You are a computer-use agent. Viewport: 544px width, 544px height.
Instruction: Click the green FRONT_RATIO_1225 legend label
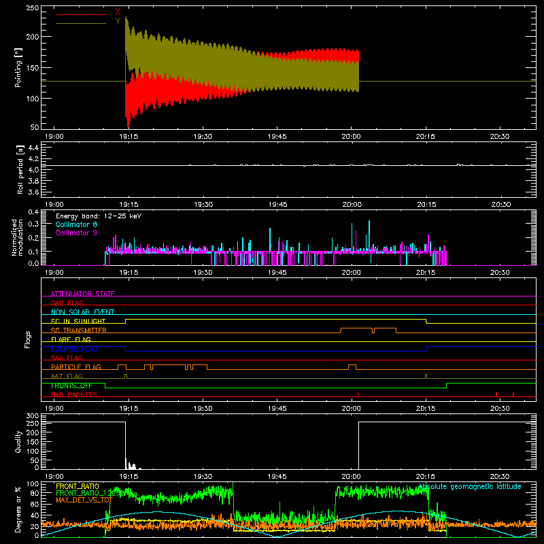88,493
